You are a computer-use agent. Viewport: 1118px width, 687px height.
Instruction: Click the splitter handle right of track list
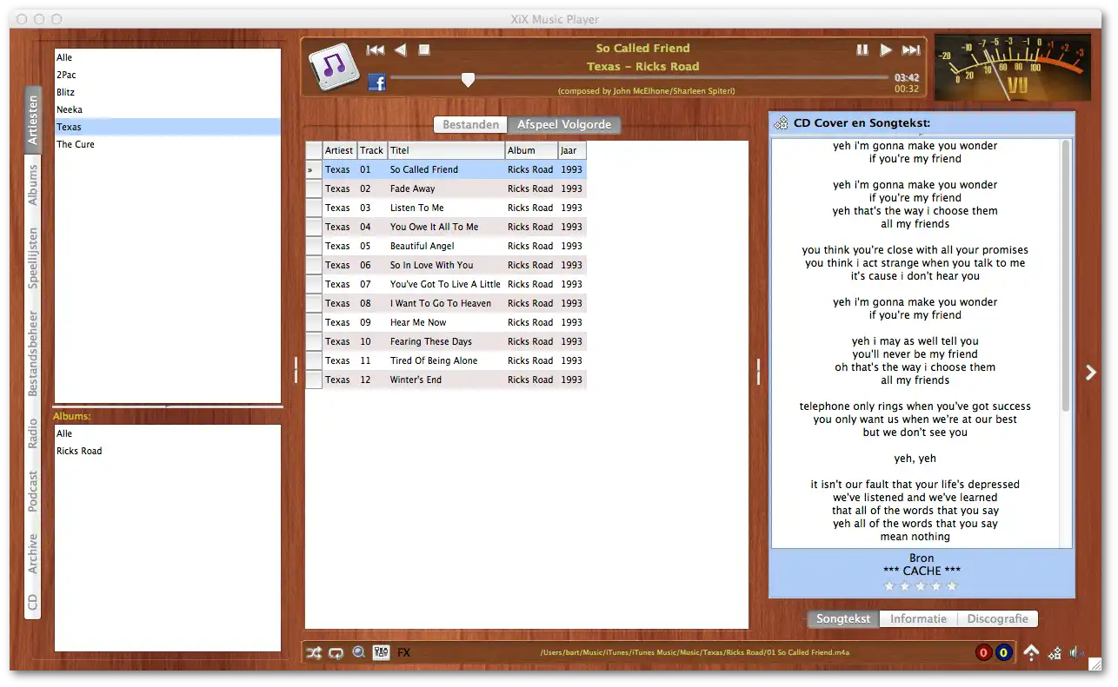coord(758,371)
